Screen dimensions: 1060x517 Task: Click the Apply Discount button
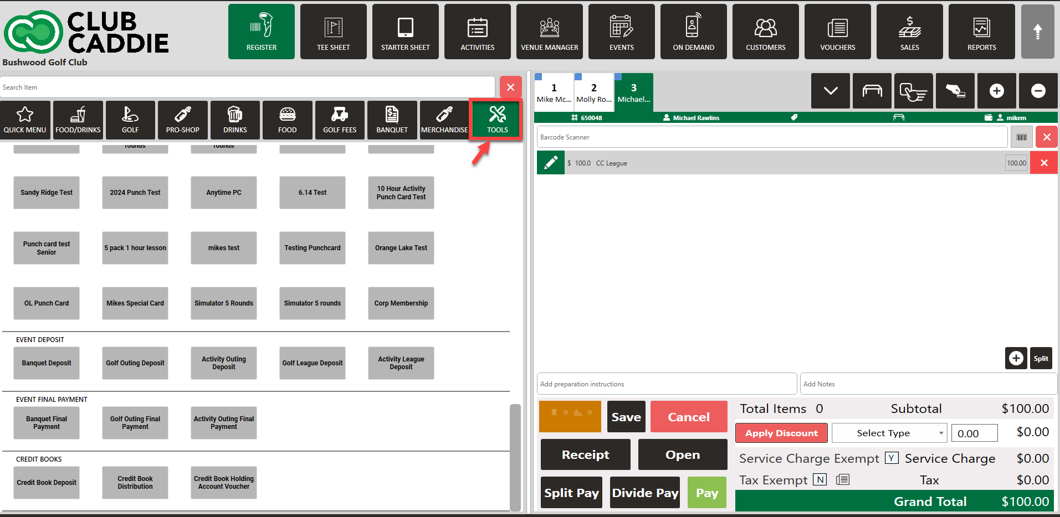click(781, 433)
